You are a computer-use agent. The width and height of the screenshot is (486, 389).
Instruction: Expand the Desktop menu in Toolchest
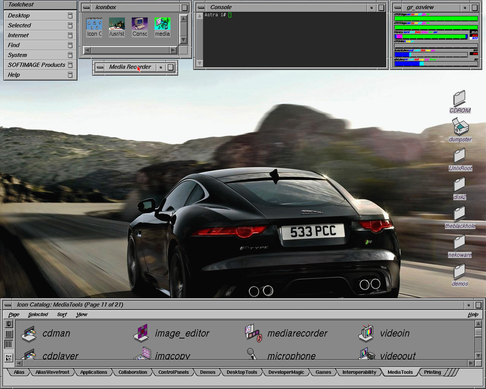click(x=19, y=16)
